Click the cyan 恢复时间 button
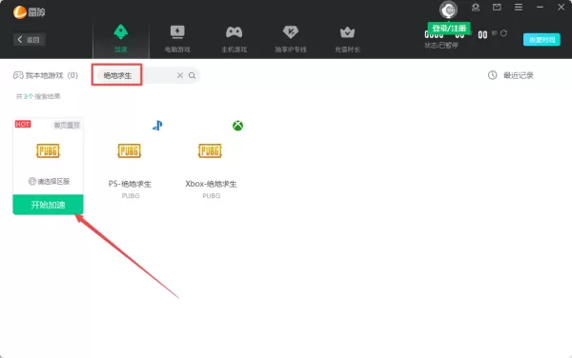The width and height of the screenshot is (572, 358). [x=541, y=40]
